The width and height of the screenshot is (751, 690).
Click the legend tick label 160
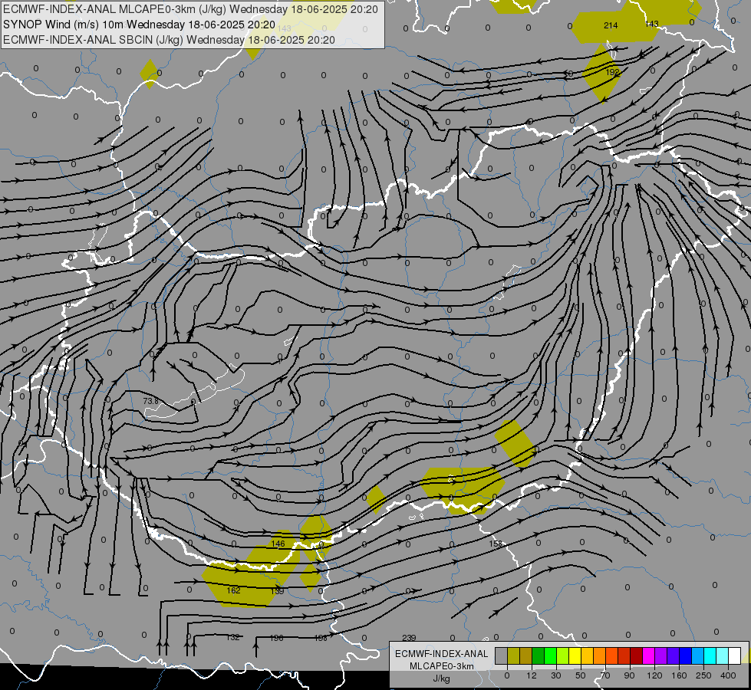[x=679, y=675]
